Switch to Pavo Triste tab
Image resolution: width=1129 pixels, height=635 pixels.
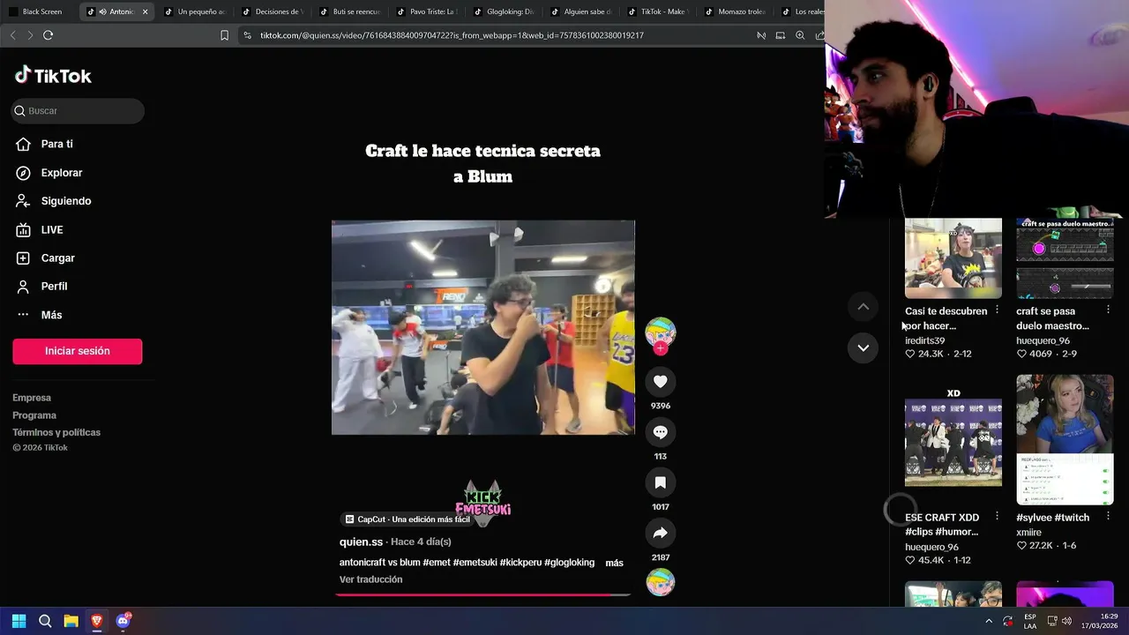(x=426, y=11)
